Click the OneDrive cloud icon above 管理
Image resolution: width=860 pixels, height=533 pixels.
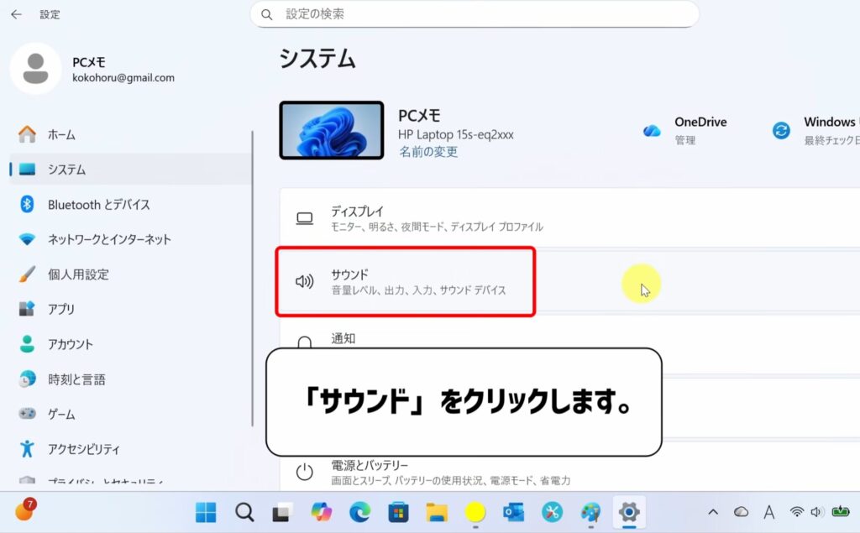click(x=652, y=130)
